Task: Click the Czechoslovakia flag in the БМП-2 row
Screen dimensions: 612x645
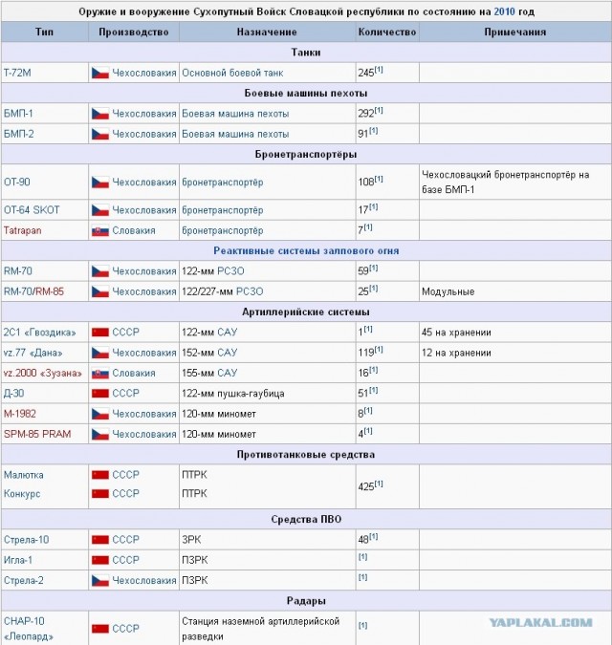Action: pyautogui.click(x=100, y=134)
